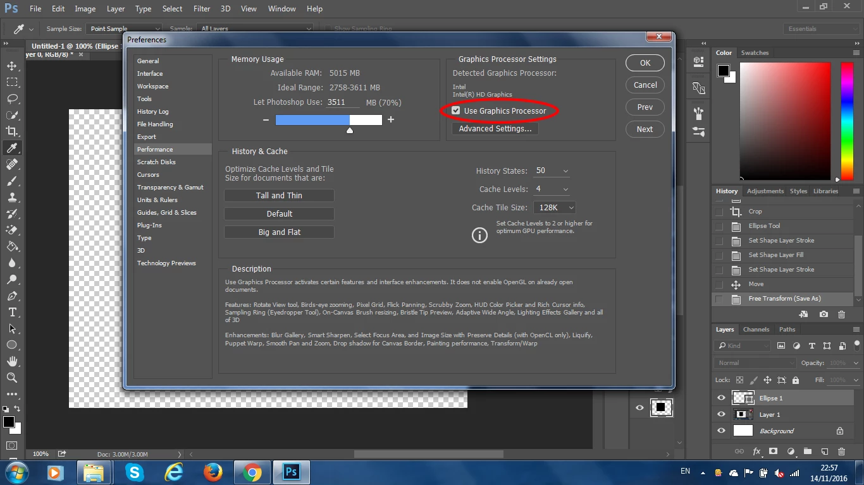Screen dimensions: 864x485
Task: Activate the Clone Stamp tool
Action: click(x=12, y=197)
